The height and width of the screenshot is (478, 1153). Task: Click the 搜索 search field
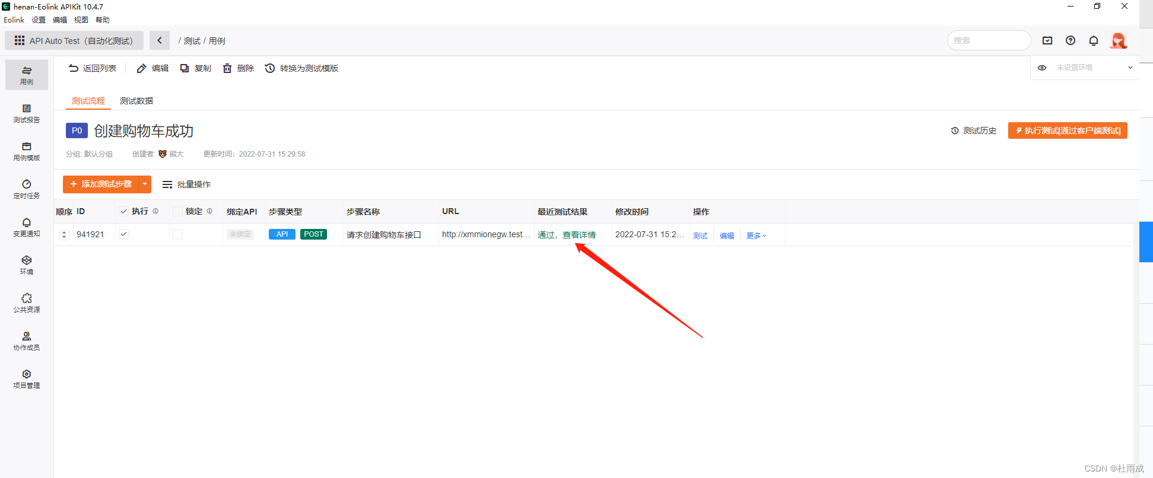[x=987, y=40]
